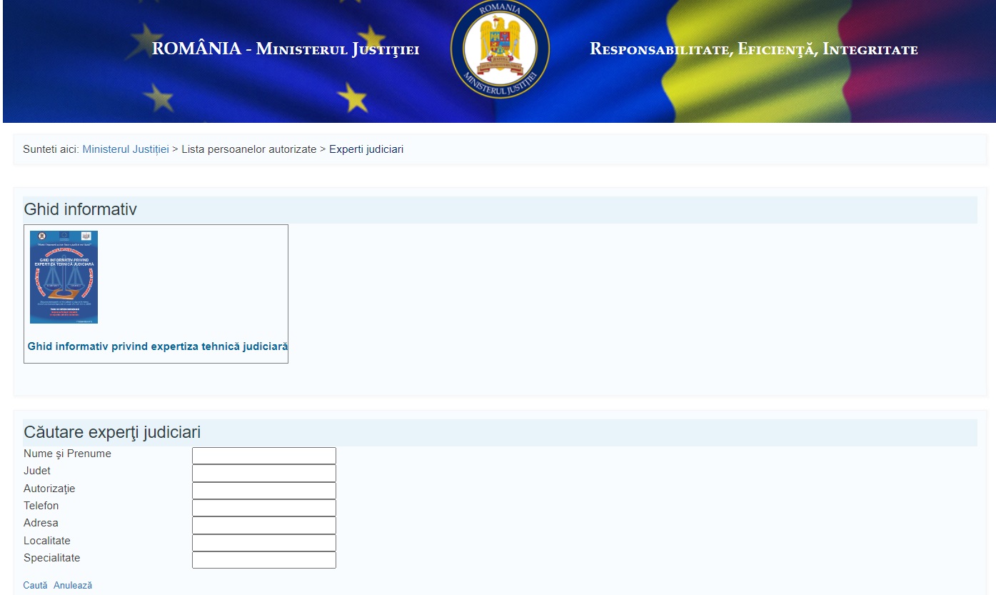
Task: Open the Ministerul Justiției breadcrumb link
Action: pyautogui.click(x=126, y=149)
